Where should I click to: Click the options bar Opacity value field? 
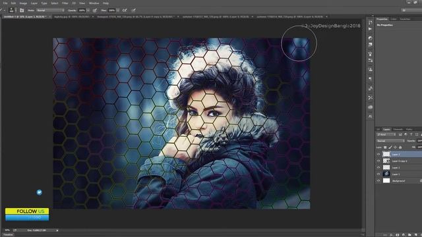[x=82, y=11]
